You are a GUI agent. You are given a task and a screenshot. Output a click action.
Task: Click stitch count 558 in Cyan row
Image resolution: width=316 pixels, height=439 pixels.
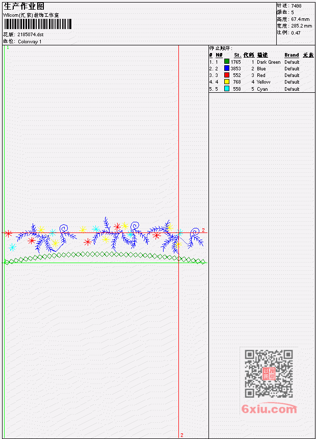point(237,89)
